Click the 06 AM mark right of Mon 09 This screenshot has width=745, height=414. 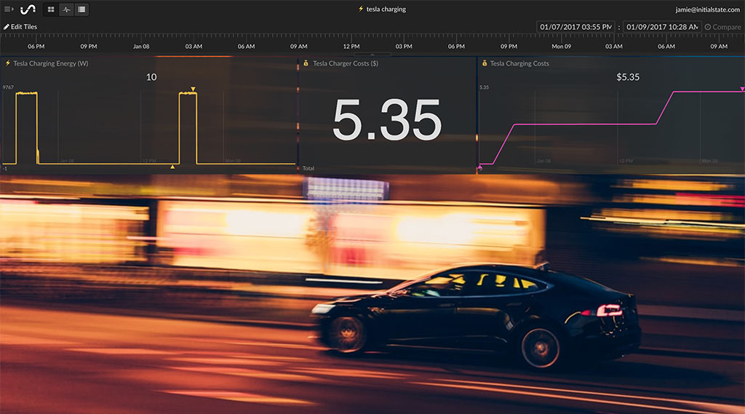pyautogui.click(x=666, y=46)
